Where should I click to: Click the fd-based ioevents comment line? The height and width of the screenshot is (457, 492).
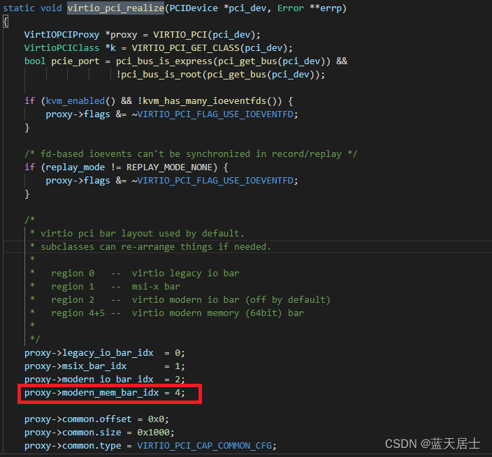191,154
